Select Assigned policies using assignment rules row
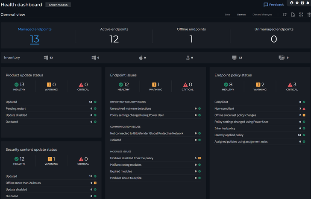This screenshot has width=311, height=199. [x=260, y=141]
